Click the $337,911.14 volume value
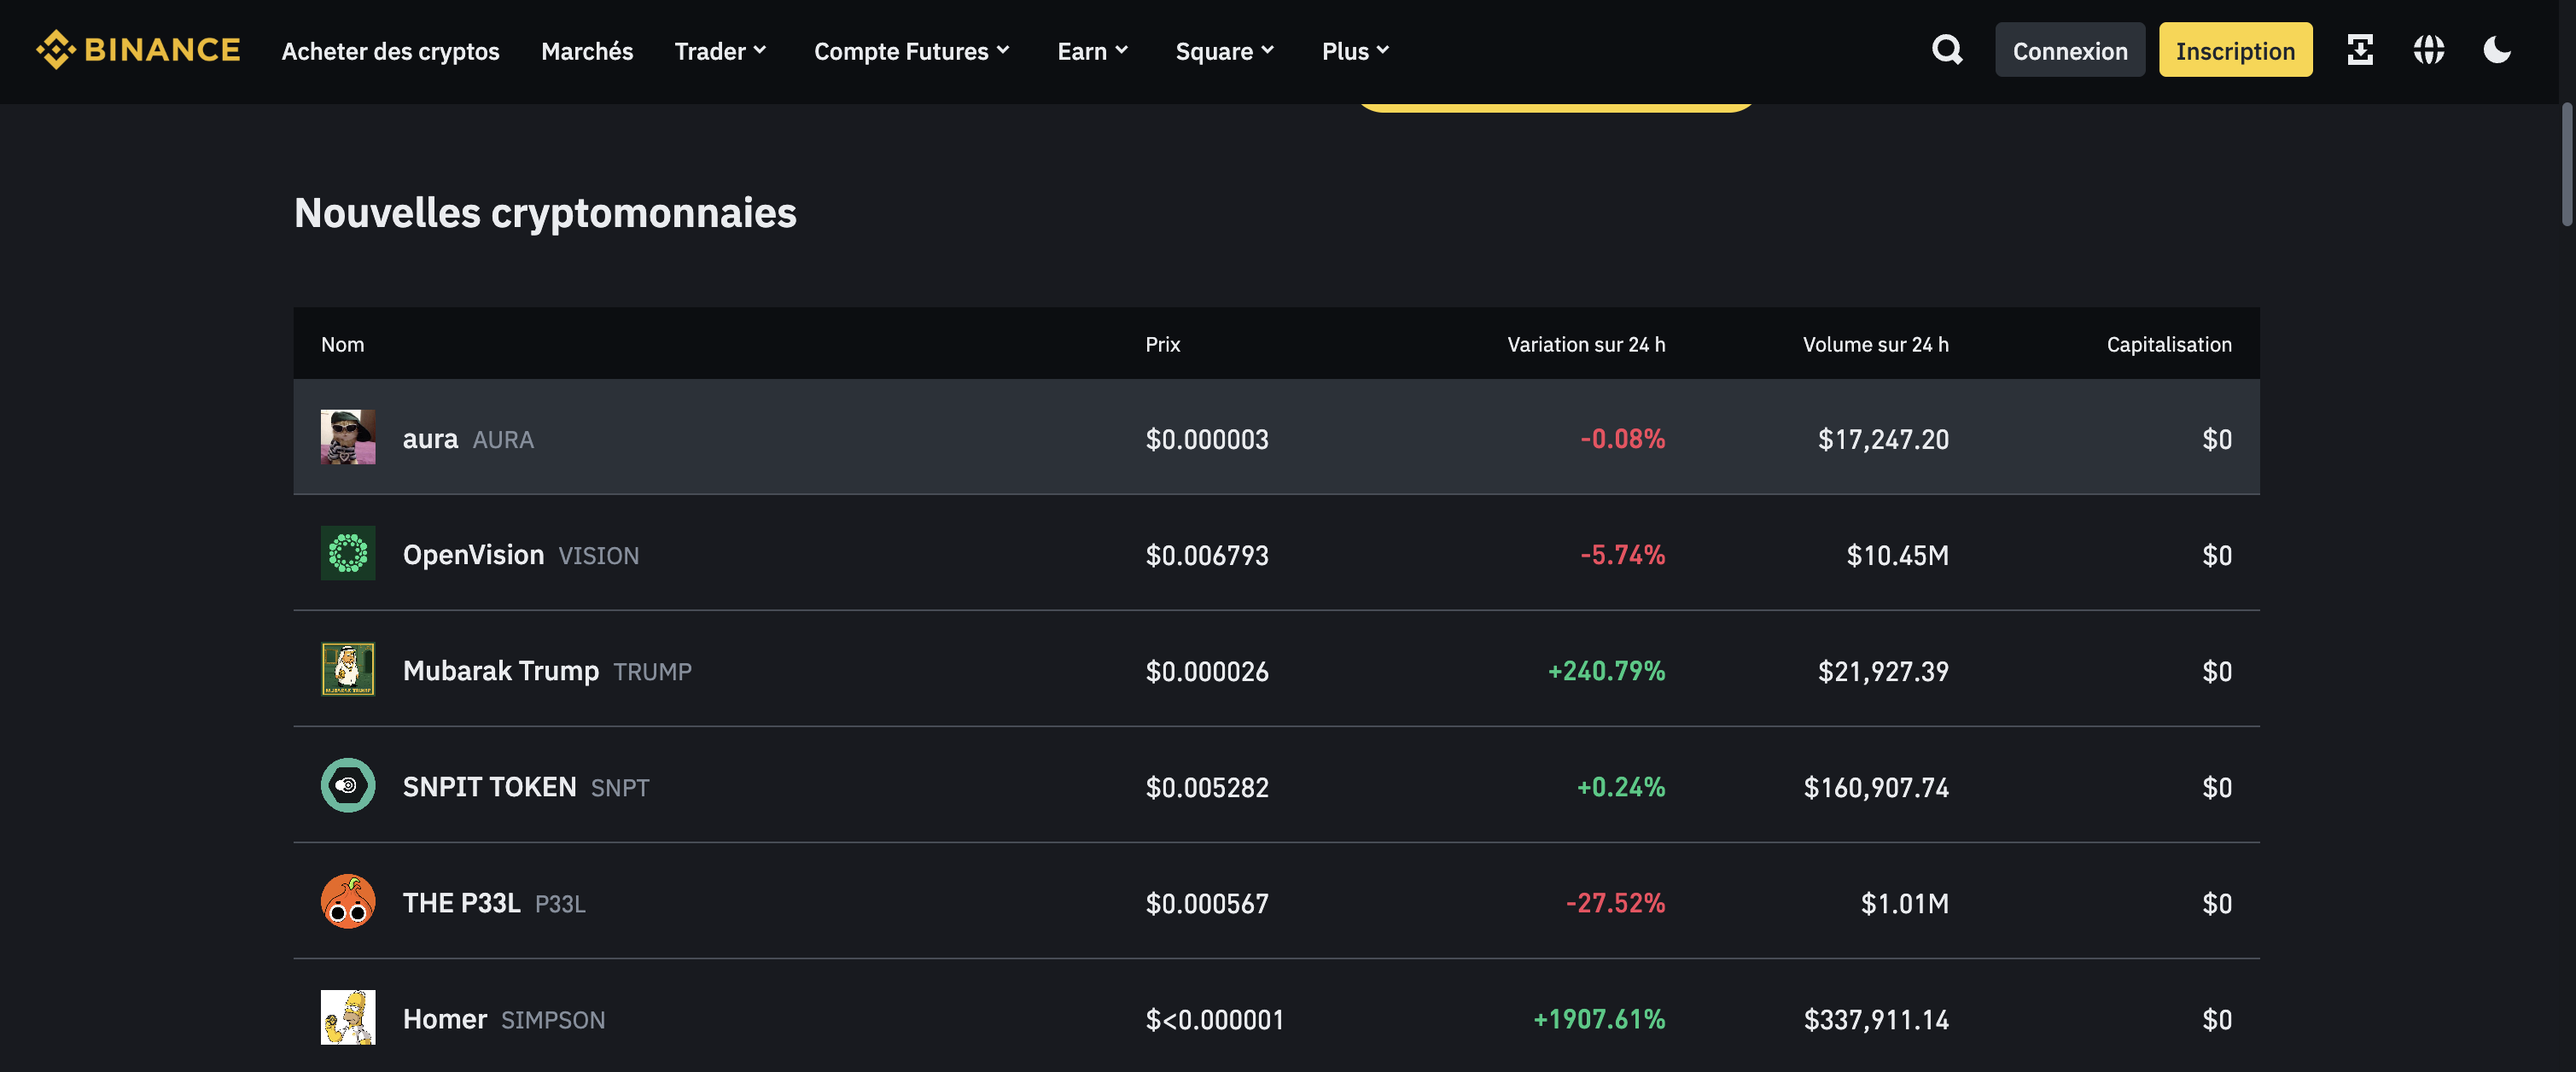The width and height of the screenshot is (2576, 1072). tap(1876, 1019)
